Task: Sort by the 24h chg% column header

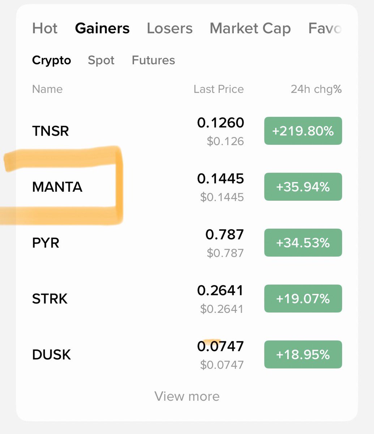Action: 316,89
